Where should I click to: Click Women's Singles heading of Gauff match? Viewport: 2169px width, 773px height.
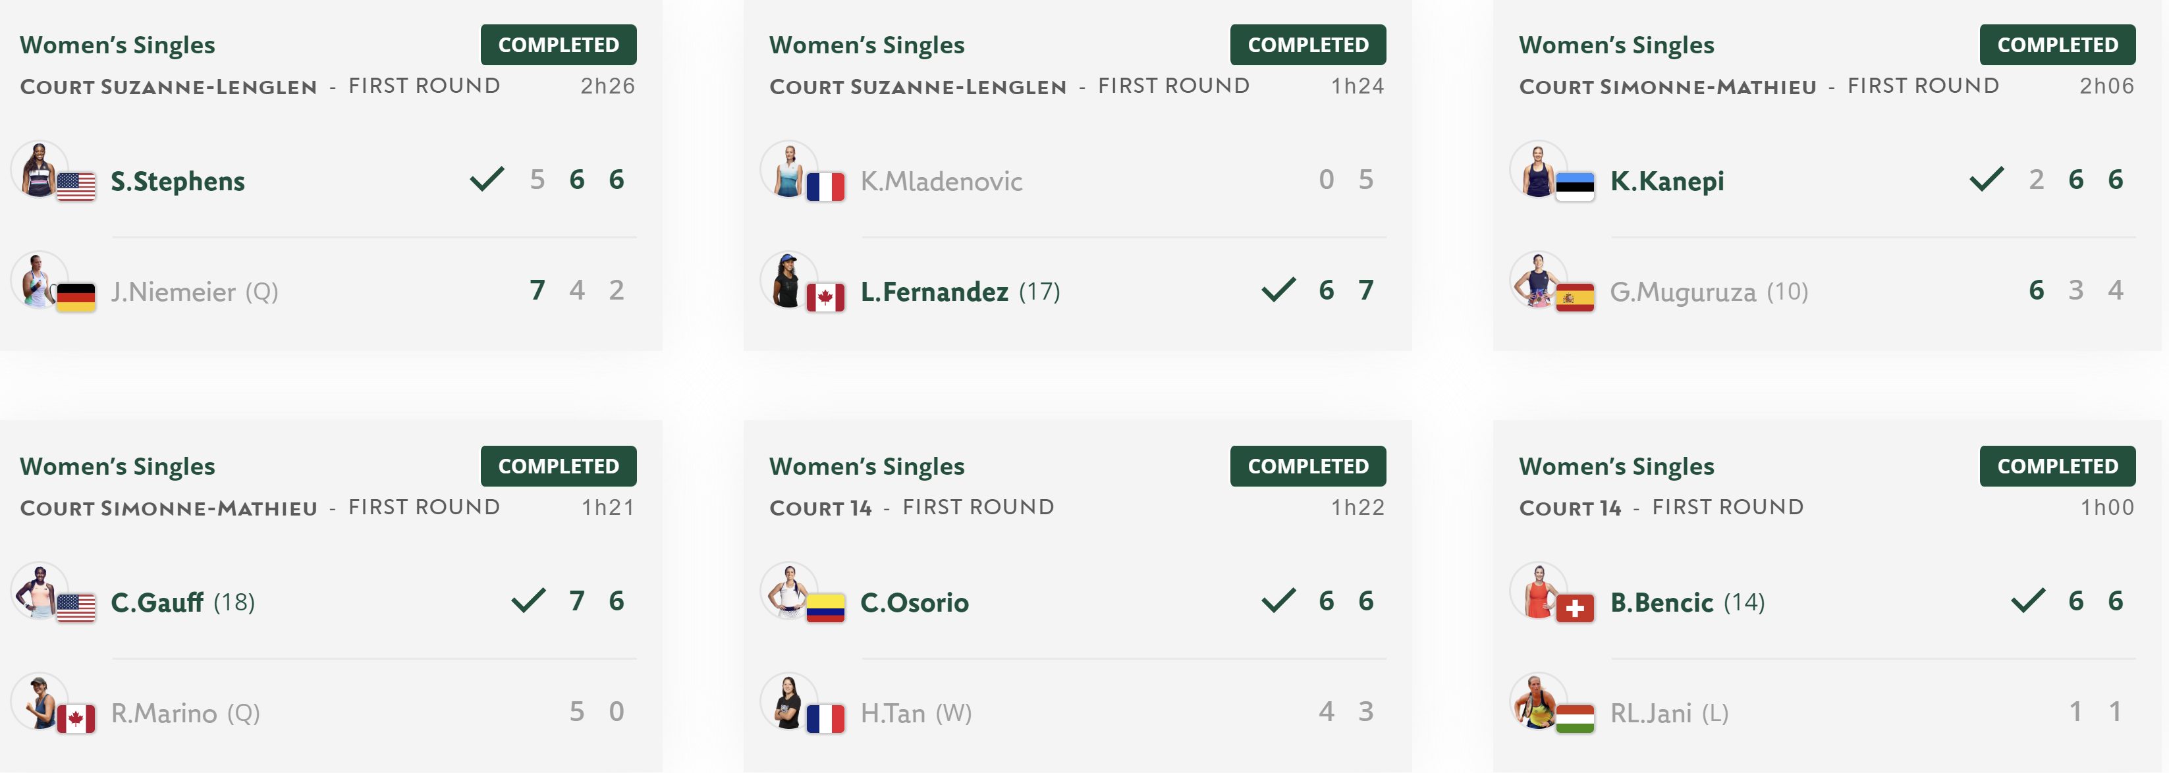point(117,466)
